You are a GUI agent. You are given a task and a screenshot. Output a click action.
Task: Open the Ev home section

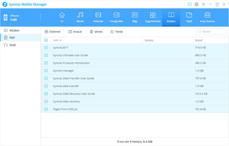[62, 17]
